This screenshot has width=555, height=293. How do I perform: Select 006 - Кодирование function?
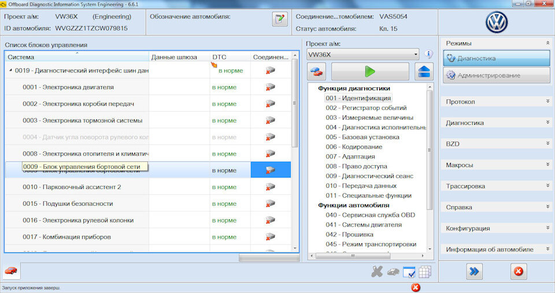click(354, 147)
